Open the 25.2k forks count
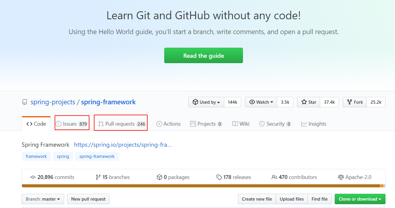Screen dimensions: 395x208 click(376, 102)
